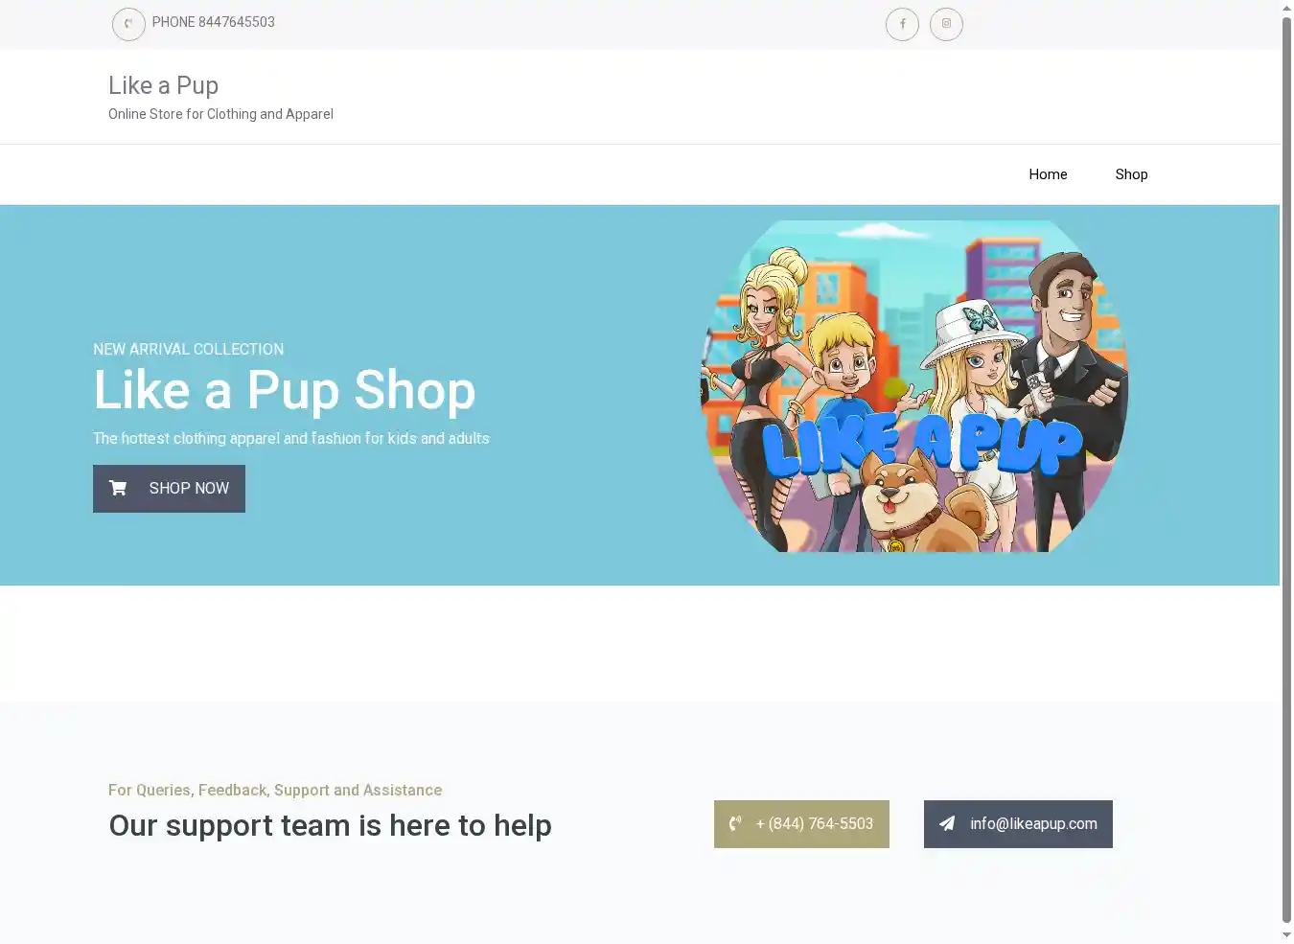The height and width of the screenshot is (944, 1294).
Task: Click the shopping cart icon on Shop Now
Action: tap(118, 489)
